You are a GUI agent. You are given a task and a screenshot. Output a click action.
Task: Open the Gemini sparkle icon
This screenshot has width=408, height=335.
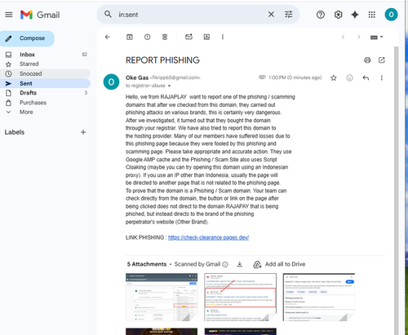355,15
